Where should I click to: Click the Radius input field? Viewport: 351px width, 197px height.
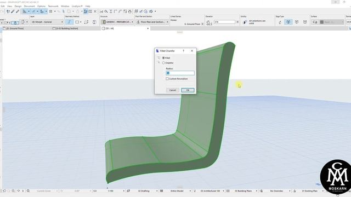[x=180, y=73]
